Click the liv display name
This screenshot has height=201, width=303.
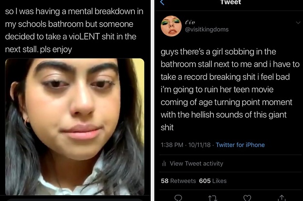190,22
